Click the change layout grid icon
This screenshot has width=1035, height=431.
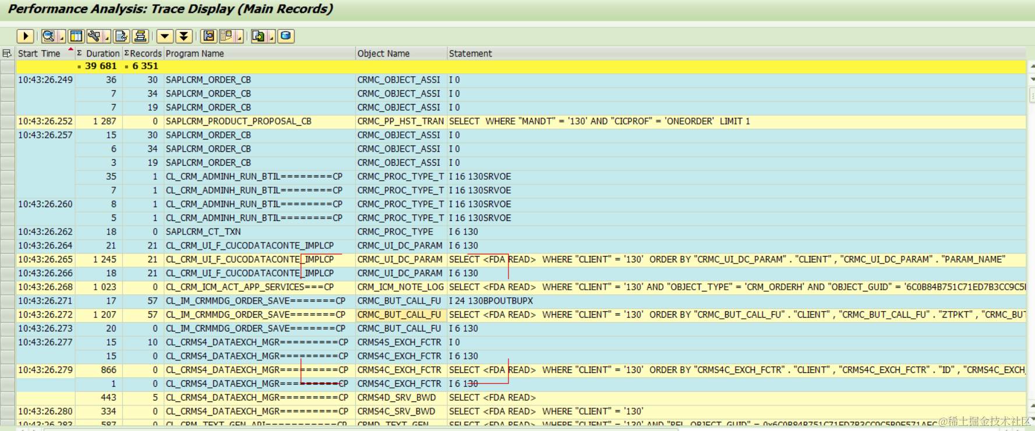[226, 36]
